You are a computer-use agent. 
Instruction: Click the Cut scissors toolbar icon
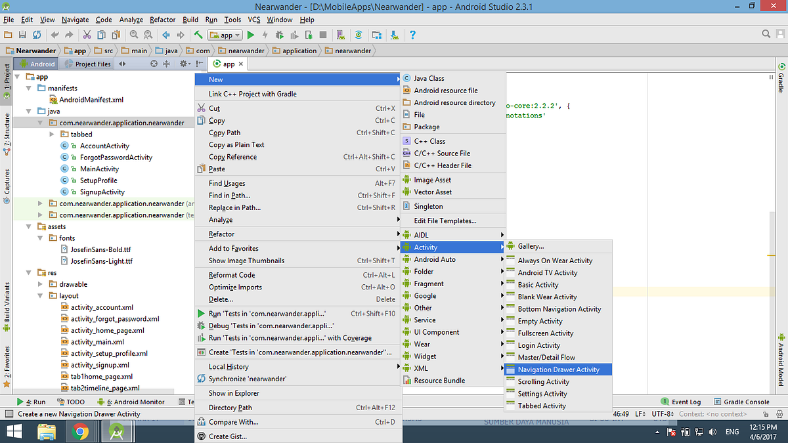[87, 35]
